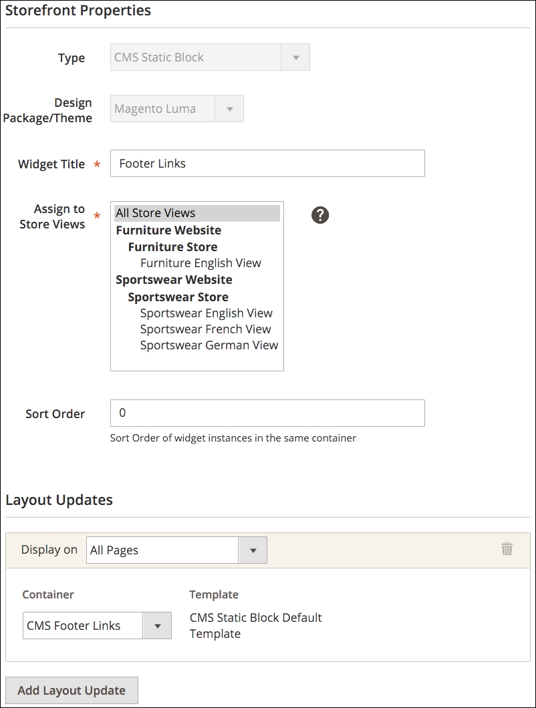The height and width of the screenshot is (708, 536).
Task: Select Furniture English View
Action: click(200, 262)
